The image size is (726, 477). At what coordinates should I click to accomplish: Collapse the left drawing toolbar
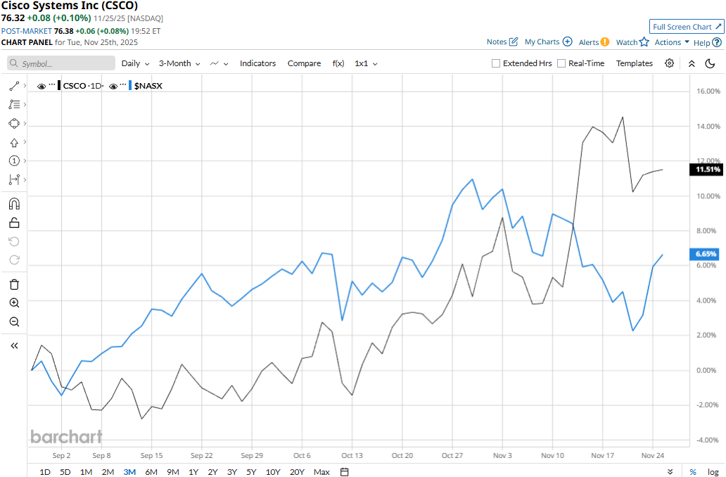tap(14, 345)
